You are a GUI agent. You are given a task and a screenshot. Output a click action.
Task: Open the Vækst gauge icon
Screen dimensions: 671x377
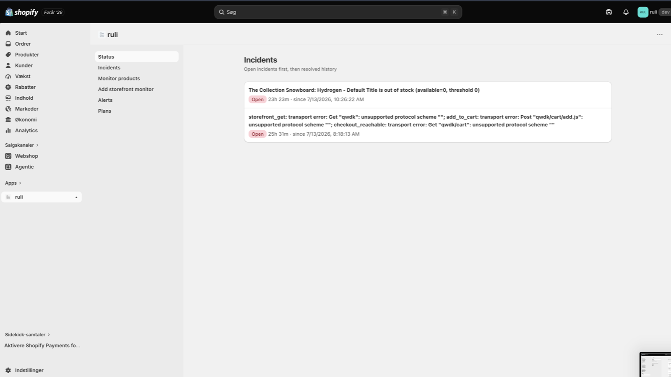coord(8,77)
